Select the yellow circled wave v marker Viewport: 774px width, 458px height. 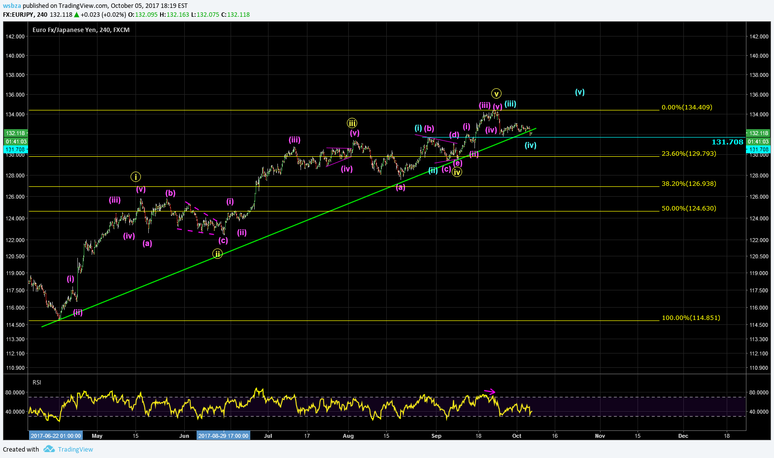tap(496, 94)
